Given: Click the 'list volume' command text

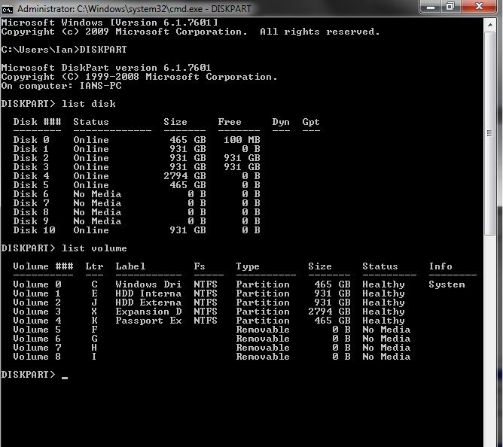Looking at the screenshot, I should (x=94, y=248).
